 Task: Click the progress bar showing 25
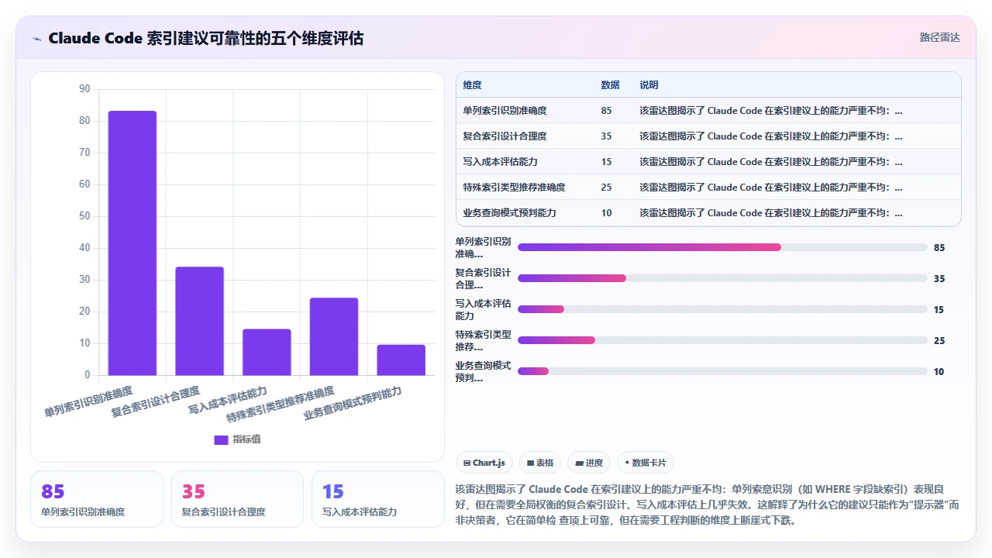(722, 340)
